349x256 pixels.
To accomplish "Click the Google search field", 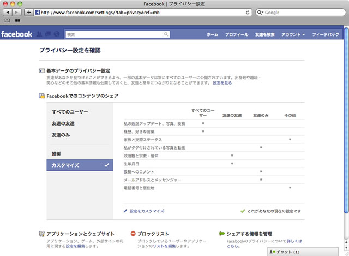I will click(x=300, y=13).
